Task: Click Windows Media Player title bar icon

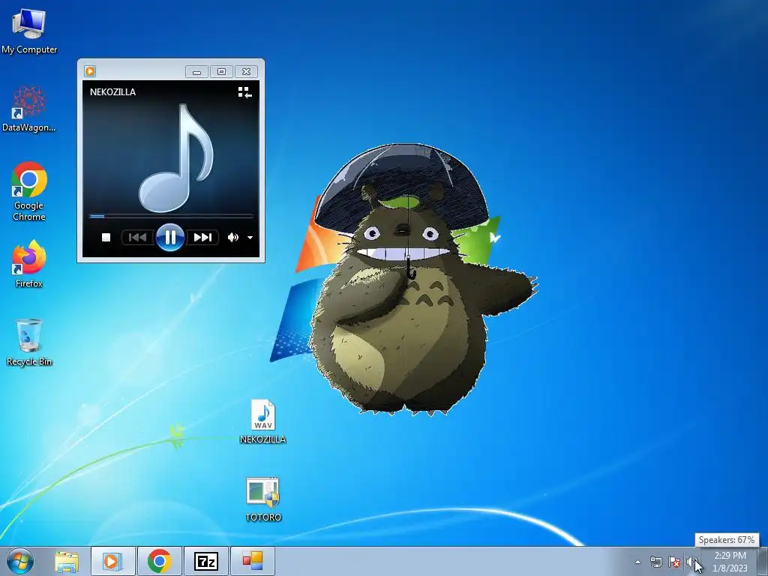Action: [x=90, y=71]
